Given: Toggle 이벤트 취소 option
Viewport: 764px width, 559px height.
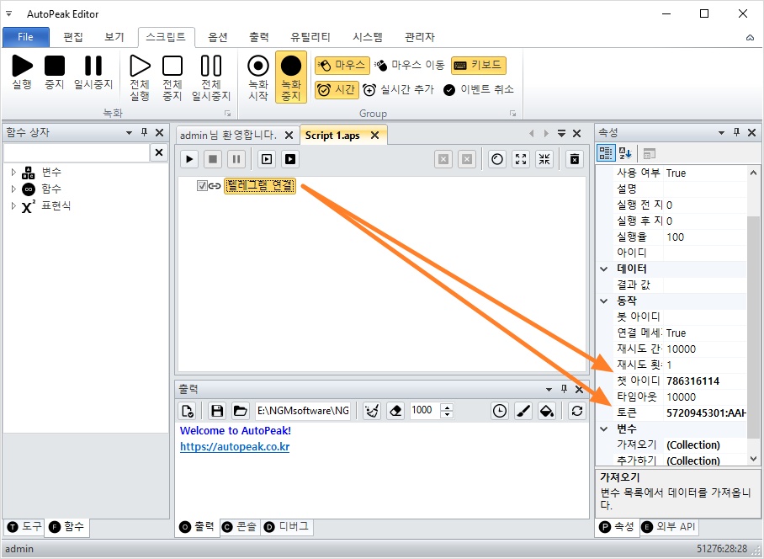Looking at the screenshot, I should click(479, 89).
